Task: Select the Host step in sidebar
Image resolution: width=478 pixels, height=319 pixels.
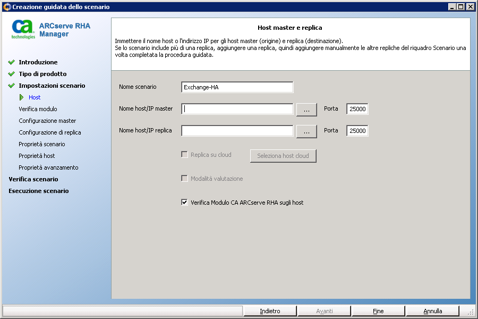Action: point(35,97)
